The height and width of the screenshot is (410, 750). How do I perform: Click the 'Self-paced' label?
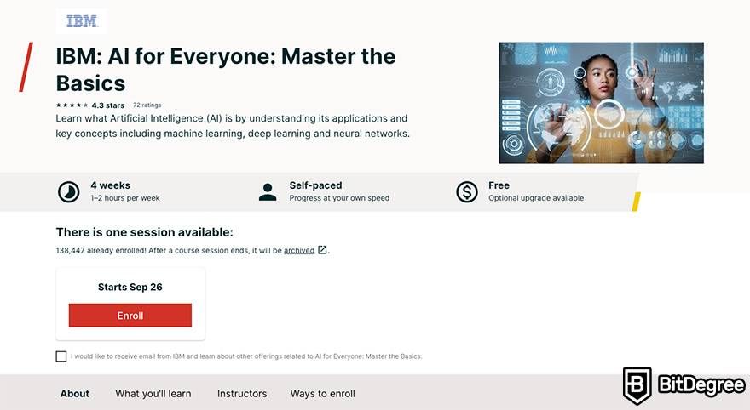click(x=315, y=185)
